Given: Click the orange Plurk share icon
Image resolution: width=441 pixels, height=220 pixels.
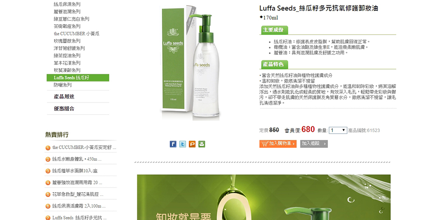Looking at the screenshot, I should point(192,144).
